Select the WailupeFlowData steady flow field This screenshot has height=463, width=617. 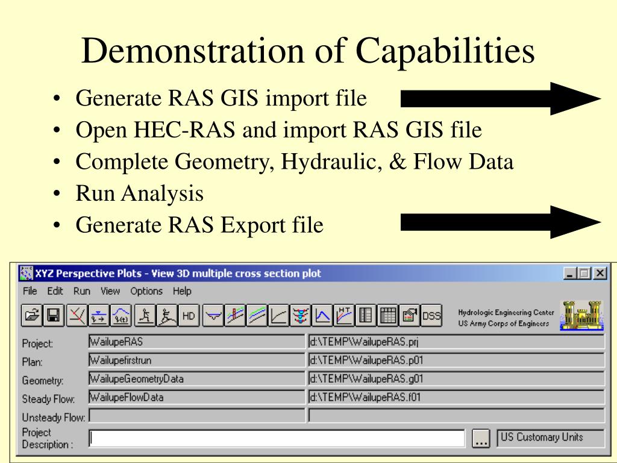pos(197,397)
